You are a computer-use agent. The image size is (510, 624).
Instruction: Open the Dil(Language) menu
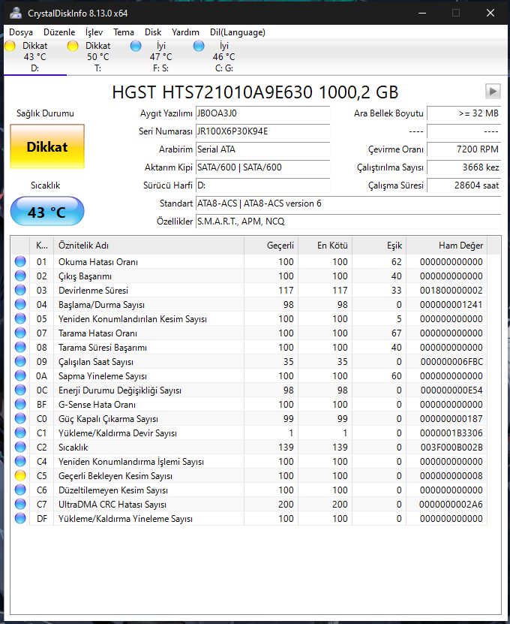tap(238, 32)
